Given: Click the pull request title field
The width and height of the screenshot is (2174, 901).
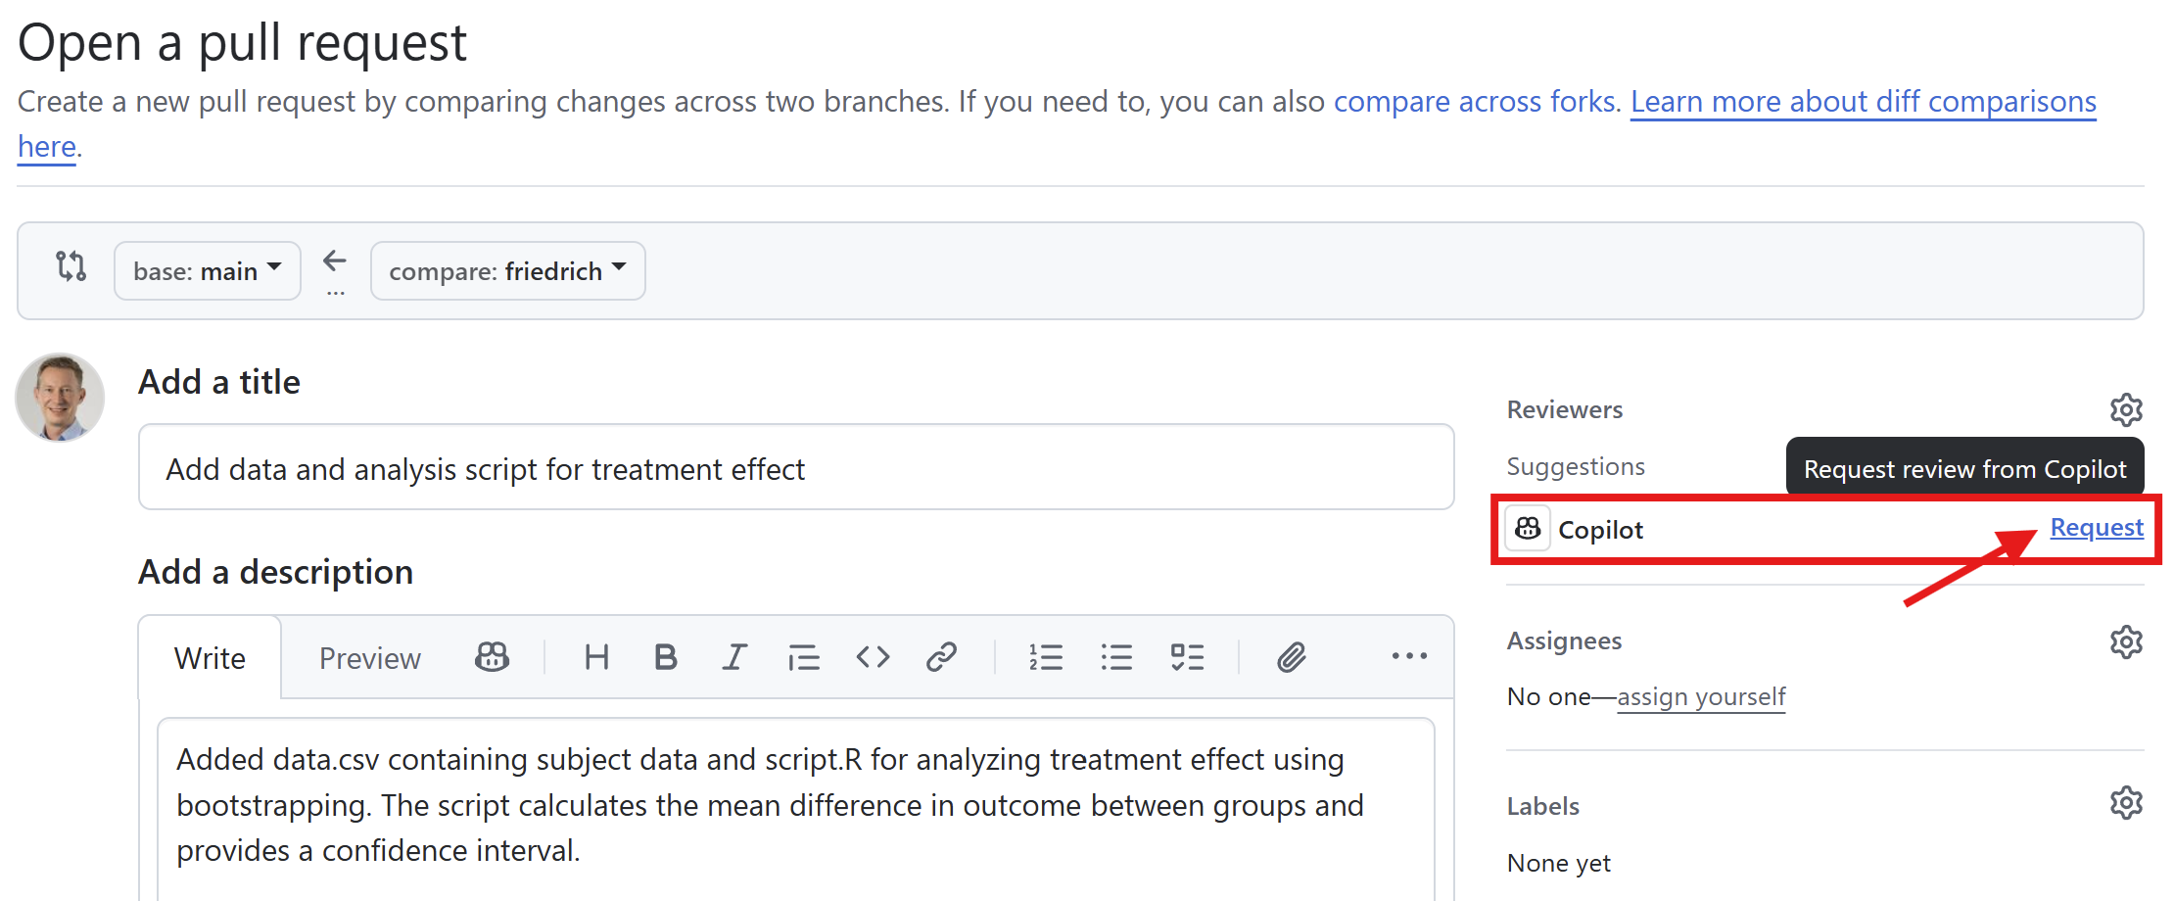Looking at the screenshot, I should (795, 468).
